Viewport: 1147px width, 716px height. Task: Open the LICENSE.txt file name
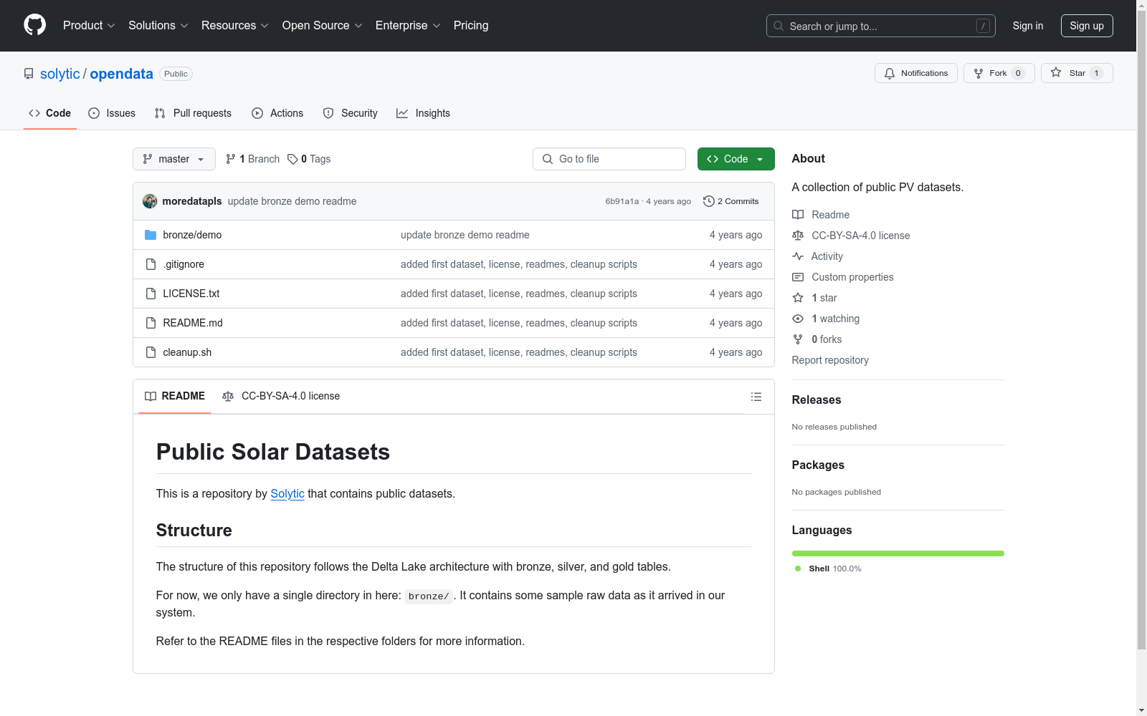click(x=191, y=294)
